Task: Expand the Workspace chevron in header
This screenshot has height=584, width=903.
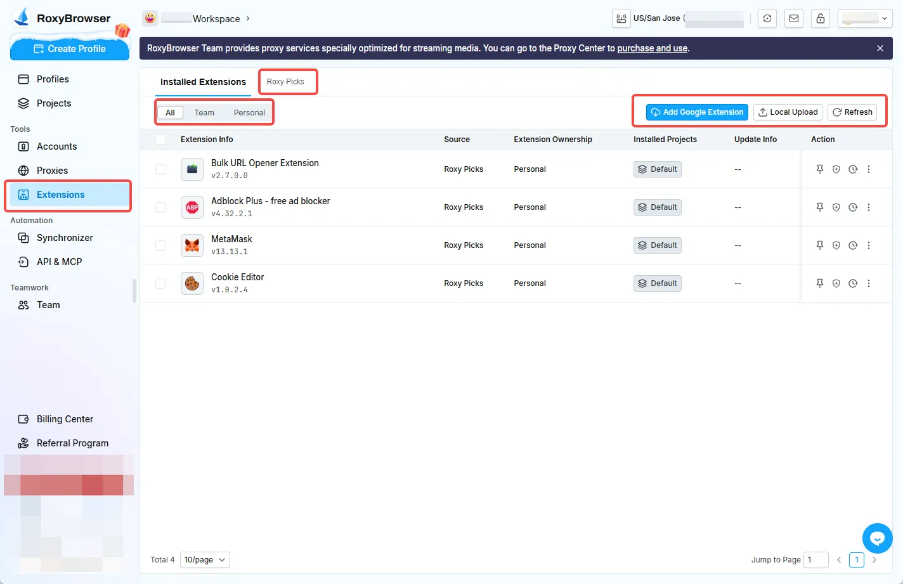Action: (248, 18)
